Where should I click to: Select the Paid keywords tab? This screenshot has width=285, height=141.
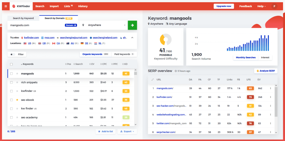click(124, 54)
